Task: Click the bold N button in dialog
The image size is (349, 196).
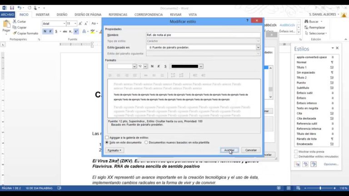Action: (x=152, y=66)
